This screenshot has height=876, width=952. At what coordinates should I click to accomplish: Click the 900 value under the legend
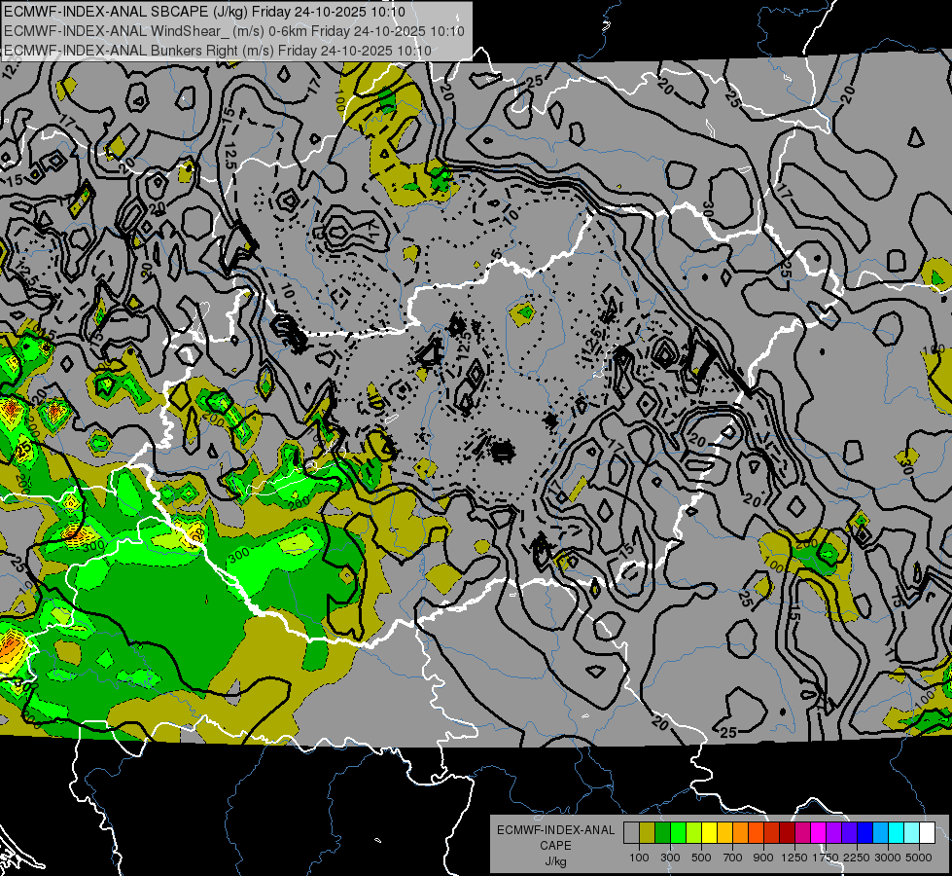[x=763, y=858]
